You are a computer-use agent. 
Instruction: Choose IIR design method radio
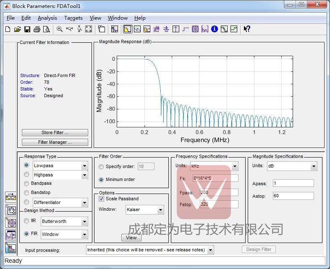coord(26,221)
